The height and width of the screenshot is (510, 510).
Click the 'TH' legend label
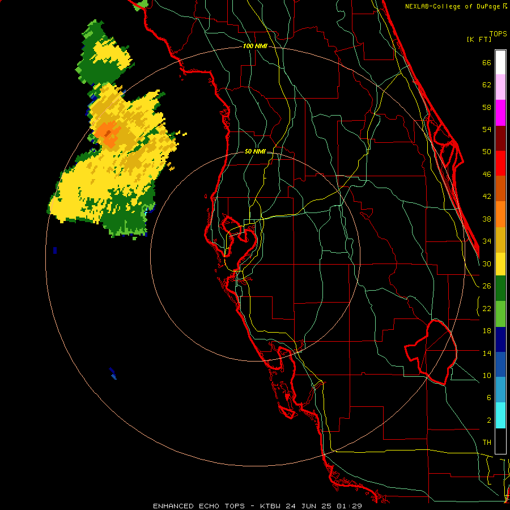pyautogui.click(x=487, y=443)
